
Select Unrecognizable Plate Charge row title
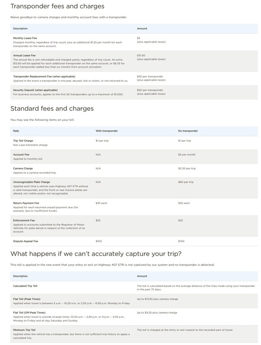[31, 182]
